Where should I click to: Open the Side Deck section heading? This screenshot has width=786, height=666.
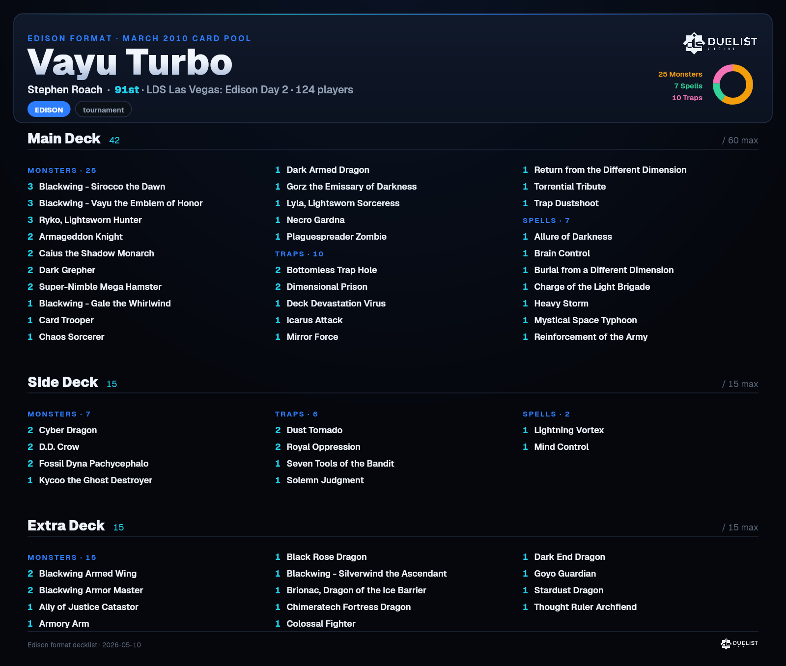coord(63,382)
